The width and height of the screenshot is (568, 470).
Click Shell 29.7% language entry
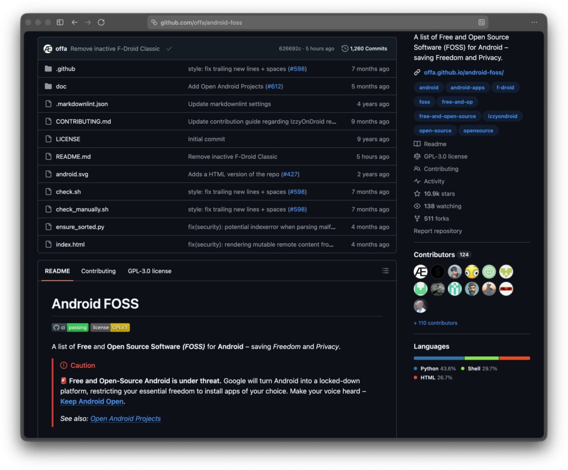pos(479,369)
